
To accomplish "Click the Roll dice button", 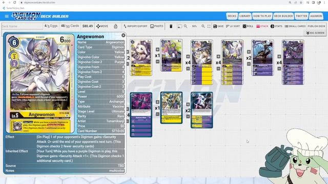I will tap(248, 26).
